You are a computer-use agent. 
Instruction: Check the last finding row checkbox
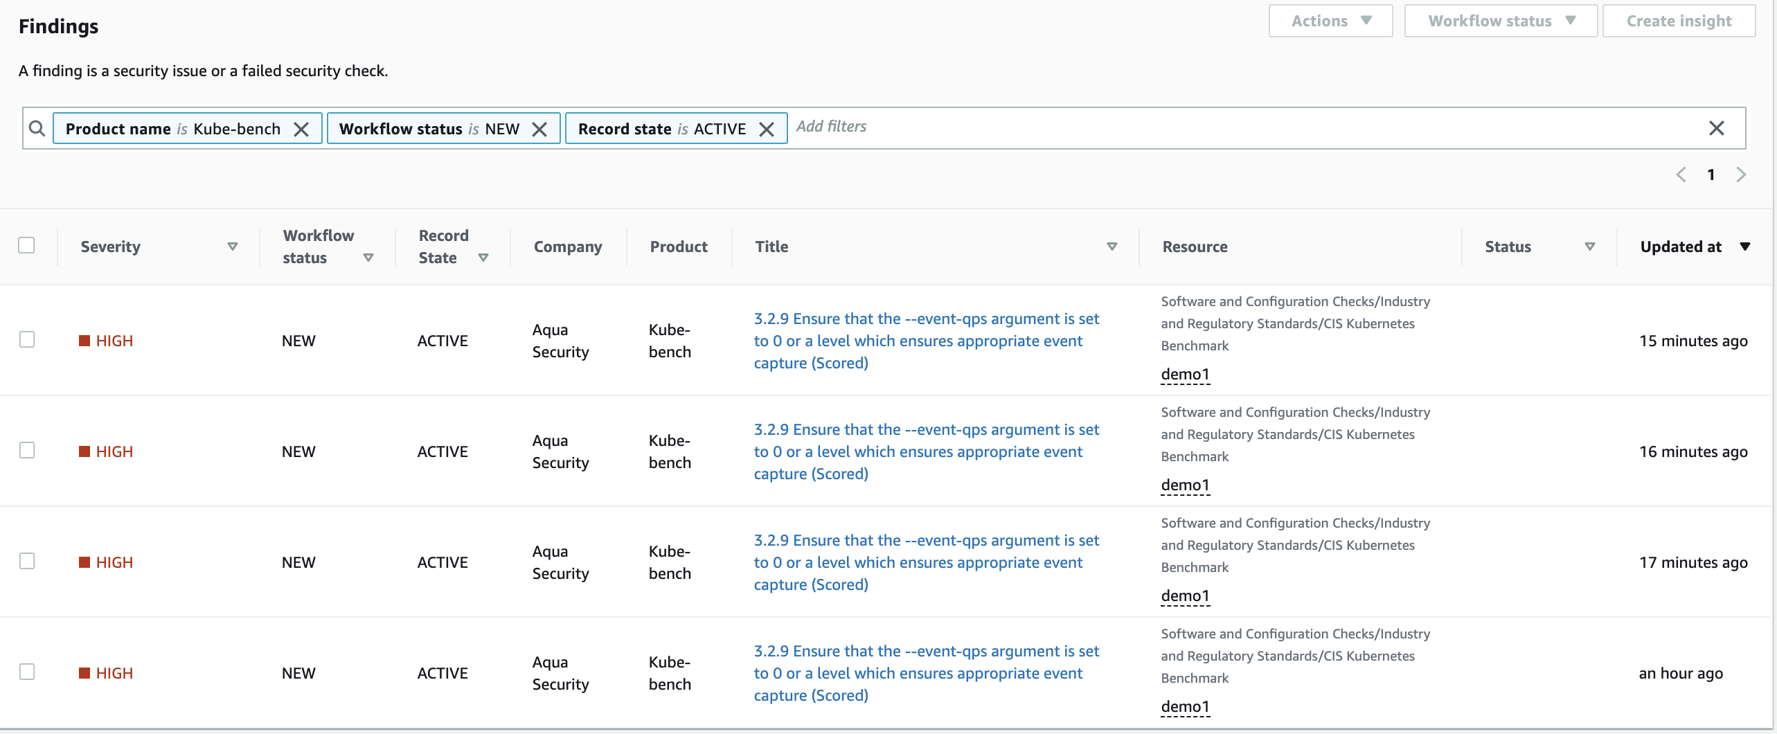point(27,672)
